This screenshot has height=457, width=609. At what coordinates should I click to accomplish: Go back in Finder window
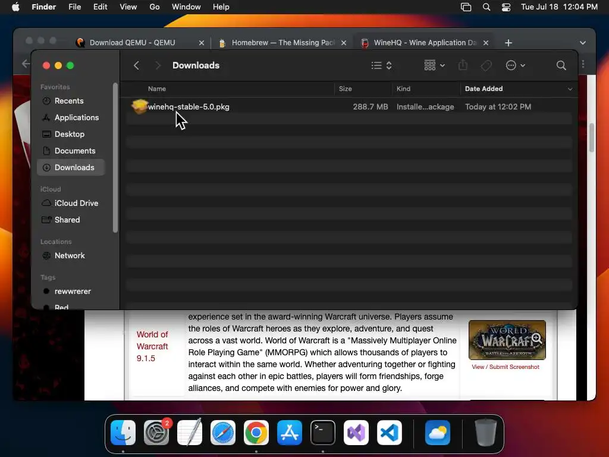pos(136,65)
